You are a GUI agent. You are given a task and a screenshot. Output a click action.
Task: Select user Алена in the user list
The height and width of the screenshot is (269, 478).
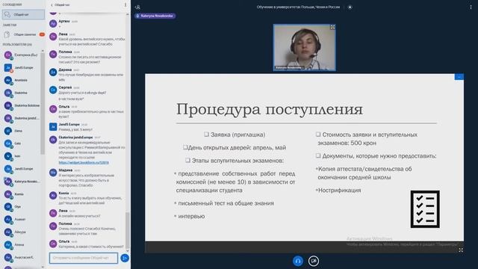point(22,244)
